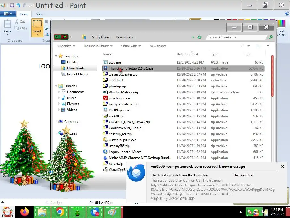This screenshot has height=218, width=290.
Task: Select Desktop under Favorites
Action: tap(73, 62)
